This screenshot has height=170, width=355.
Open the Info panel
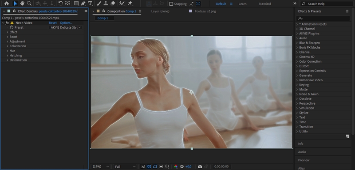point(301,144)
